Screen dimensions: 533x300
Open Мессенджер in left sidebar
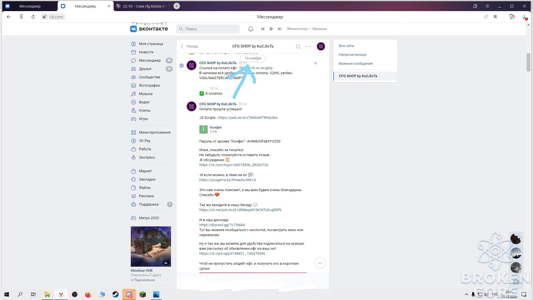150,61
